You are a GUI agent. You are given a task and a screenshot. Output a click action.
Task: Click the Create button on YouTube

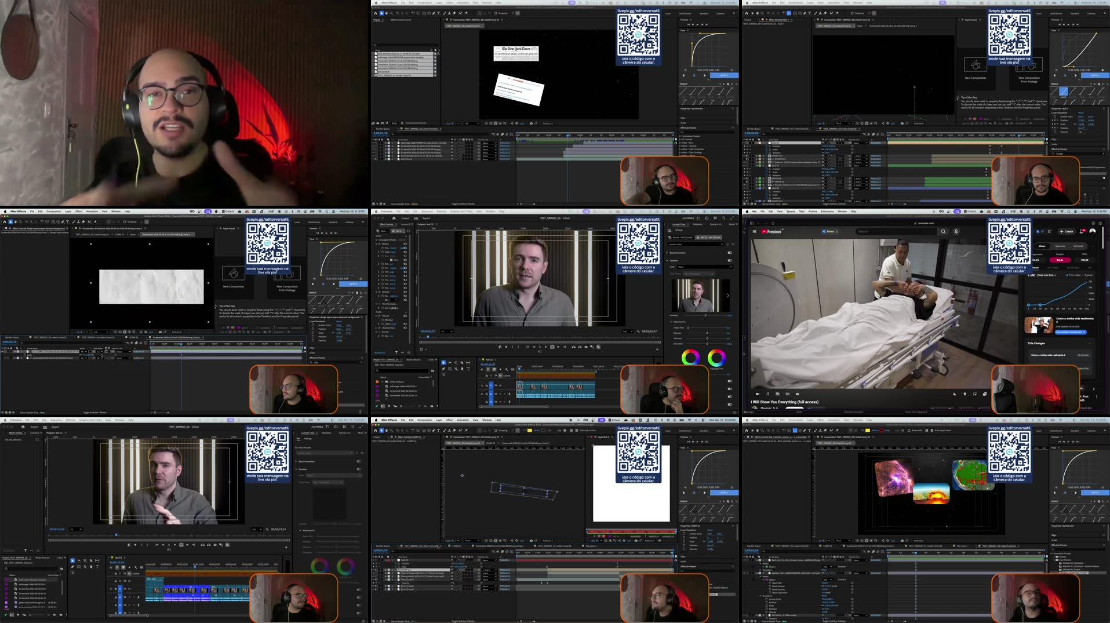(x=1067, y=231)
